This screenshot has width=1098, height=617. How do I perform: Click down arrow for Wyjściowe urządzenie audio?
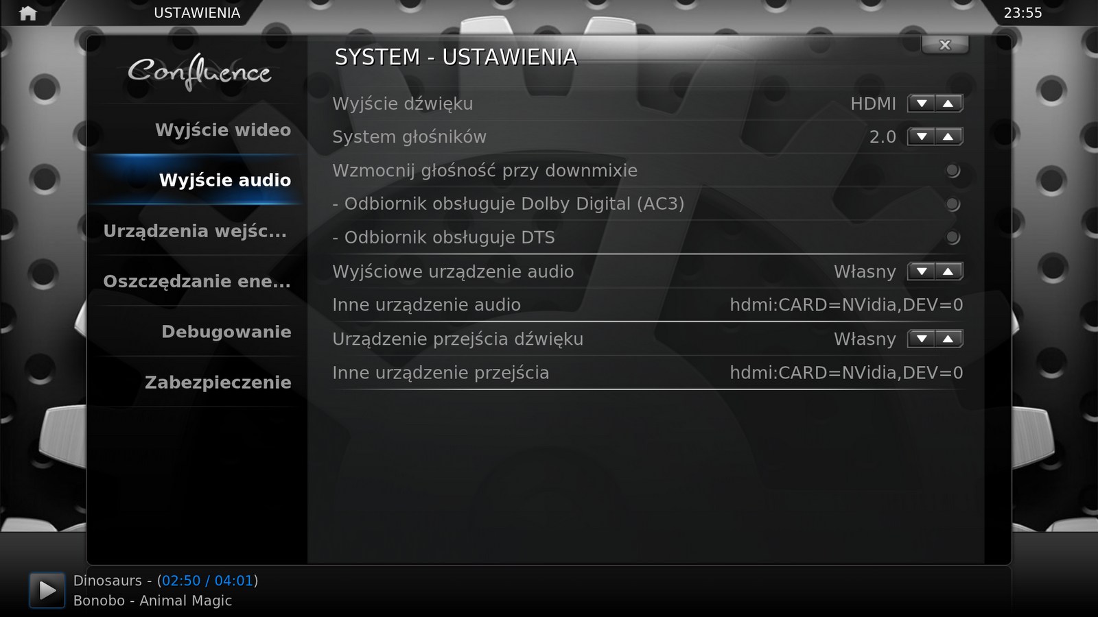[x=922, y=271]
